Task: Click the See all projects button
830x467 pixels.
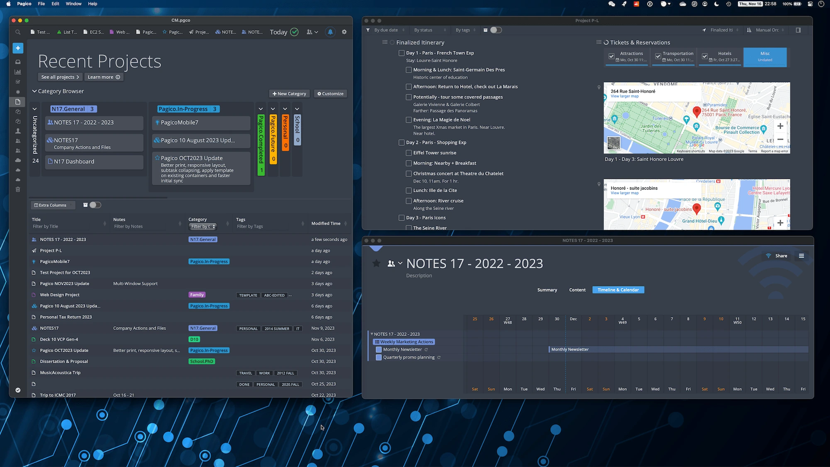Action: (60, 77)
